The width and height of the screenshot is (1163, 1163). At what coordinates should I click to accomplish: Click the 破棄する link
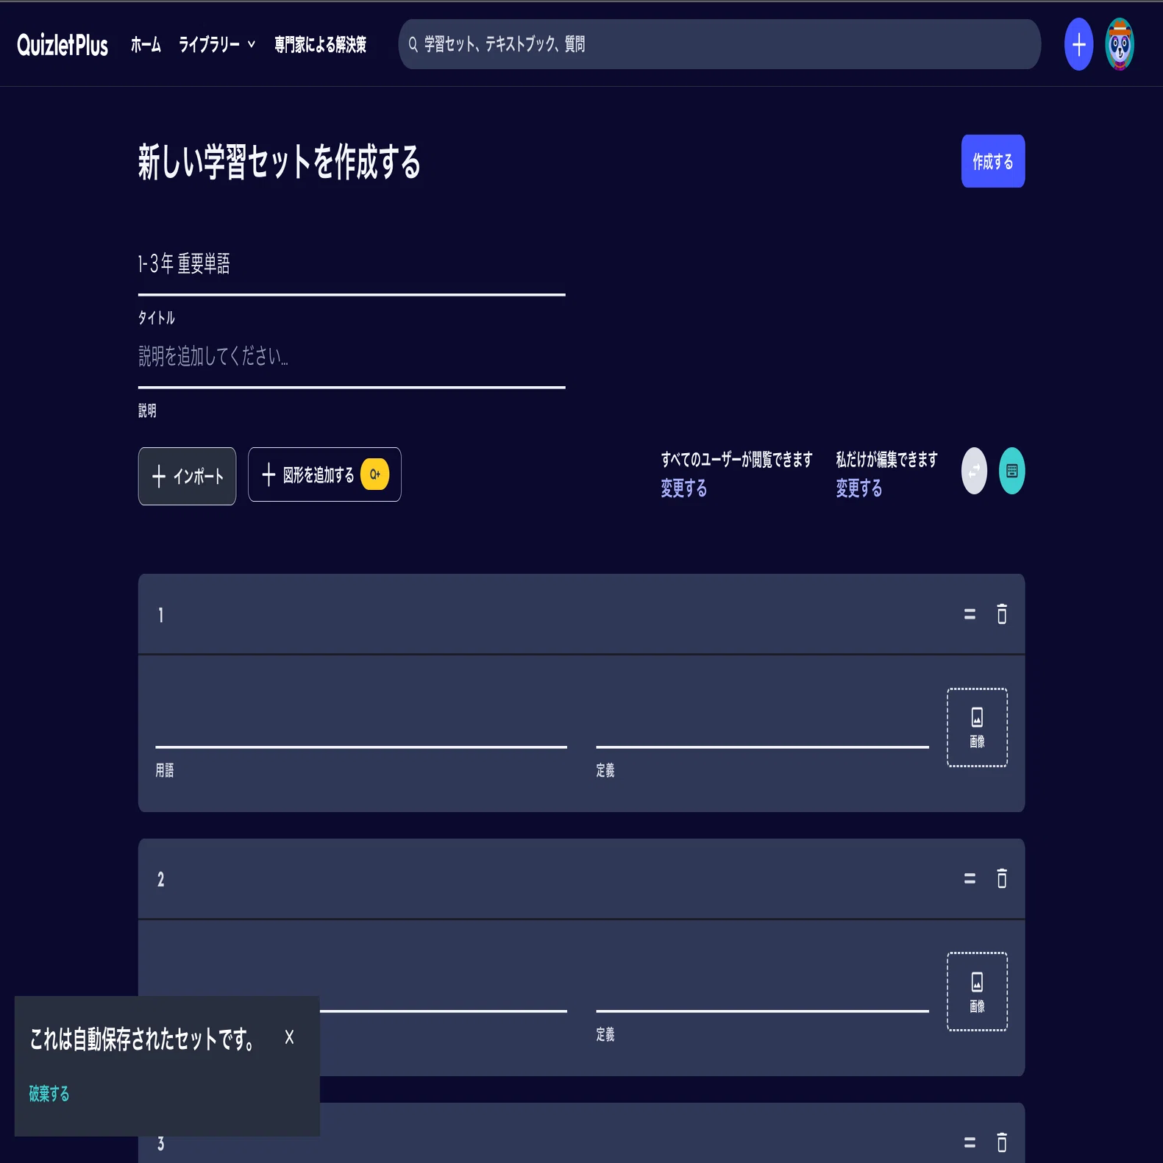tap(49, 1094)
